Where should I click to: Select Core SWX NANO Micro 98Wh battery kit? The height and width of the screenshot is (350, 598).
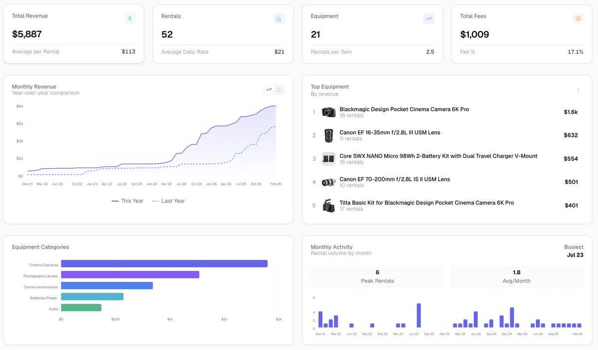[x=439, y=156]
